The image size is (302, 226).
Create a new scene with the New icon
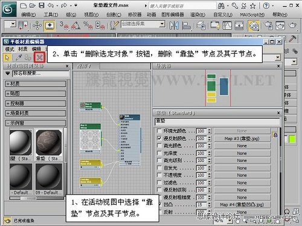[24, 5]
